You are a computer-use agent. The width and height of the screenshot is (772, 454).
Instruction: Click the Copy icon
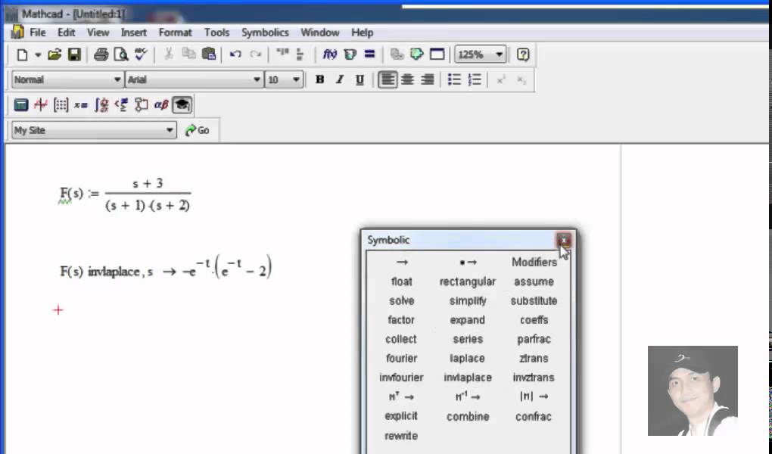point(188,54)
